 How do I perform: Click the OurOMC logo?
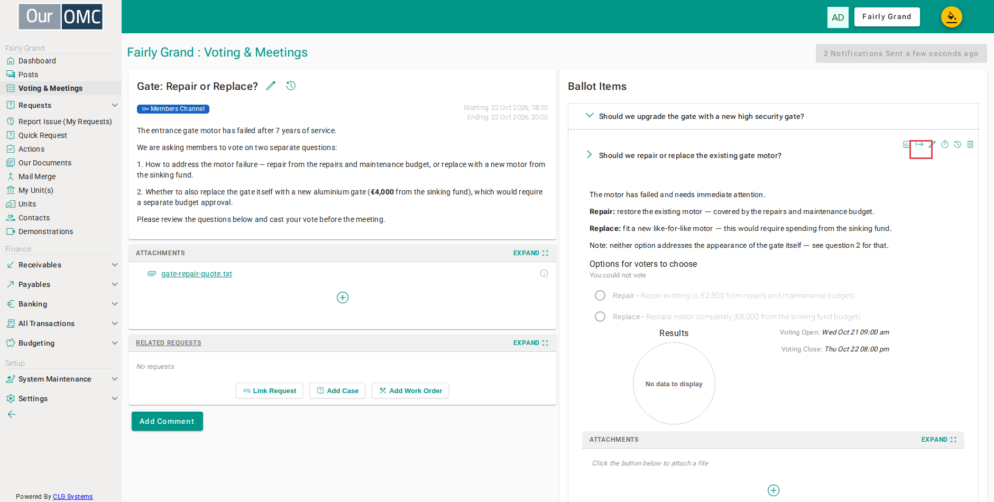[x=61, y=16]
